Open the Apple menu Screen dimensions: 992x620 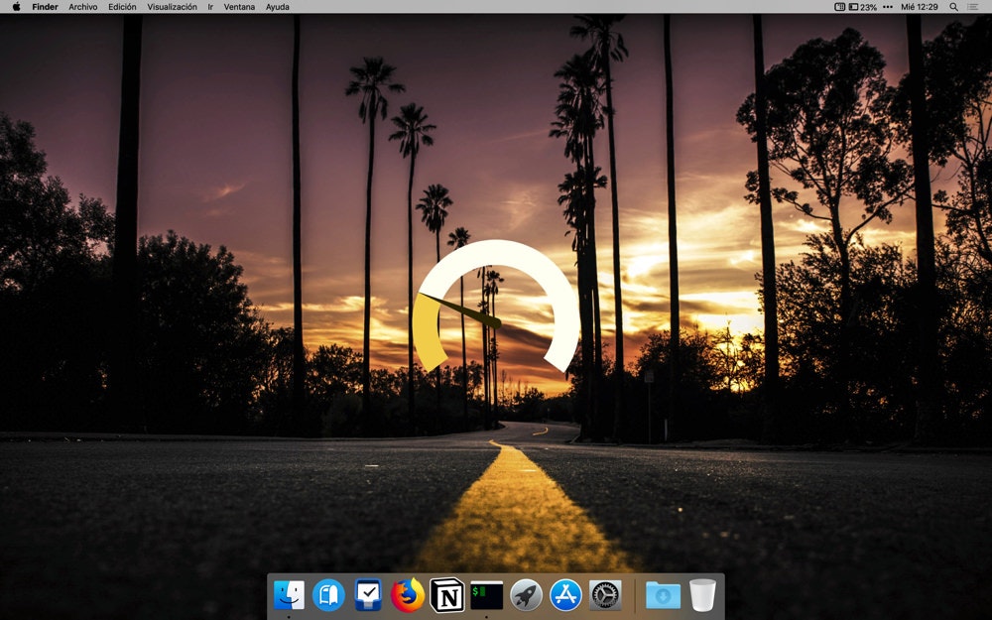[16, 7]
